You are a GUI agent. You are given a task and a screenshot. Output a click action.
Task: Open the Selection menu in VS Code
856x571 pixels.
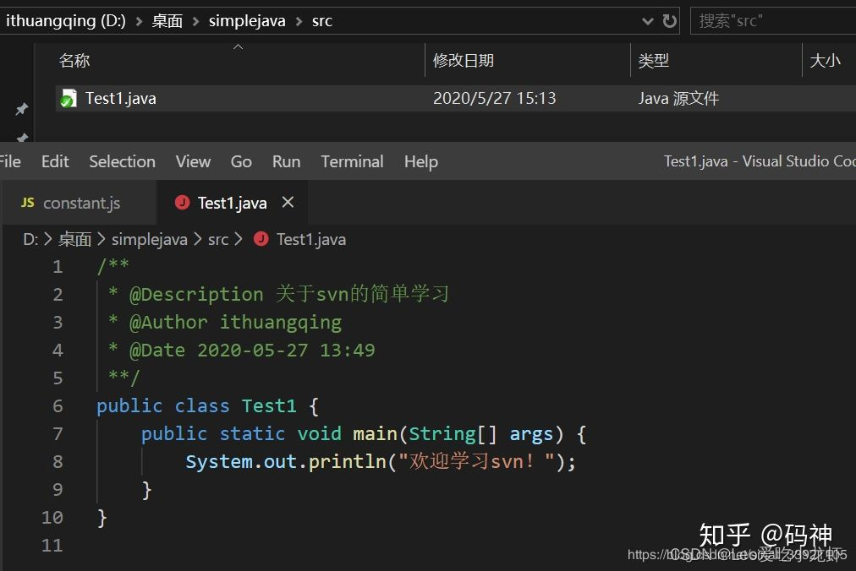coord(123,161)
